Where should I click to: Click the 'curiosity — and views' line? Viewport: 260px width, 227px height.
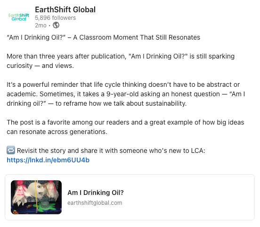tap(40, 66)
